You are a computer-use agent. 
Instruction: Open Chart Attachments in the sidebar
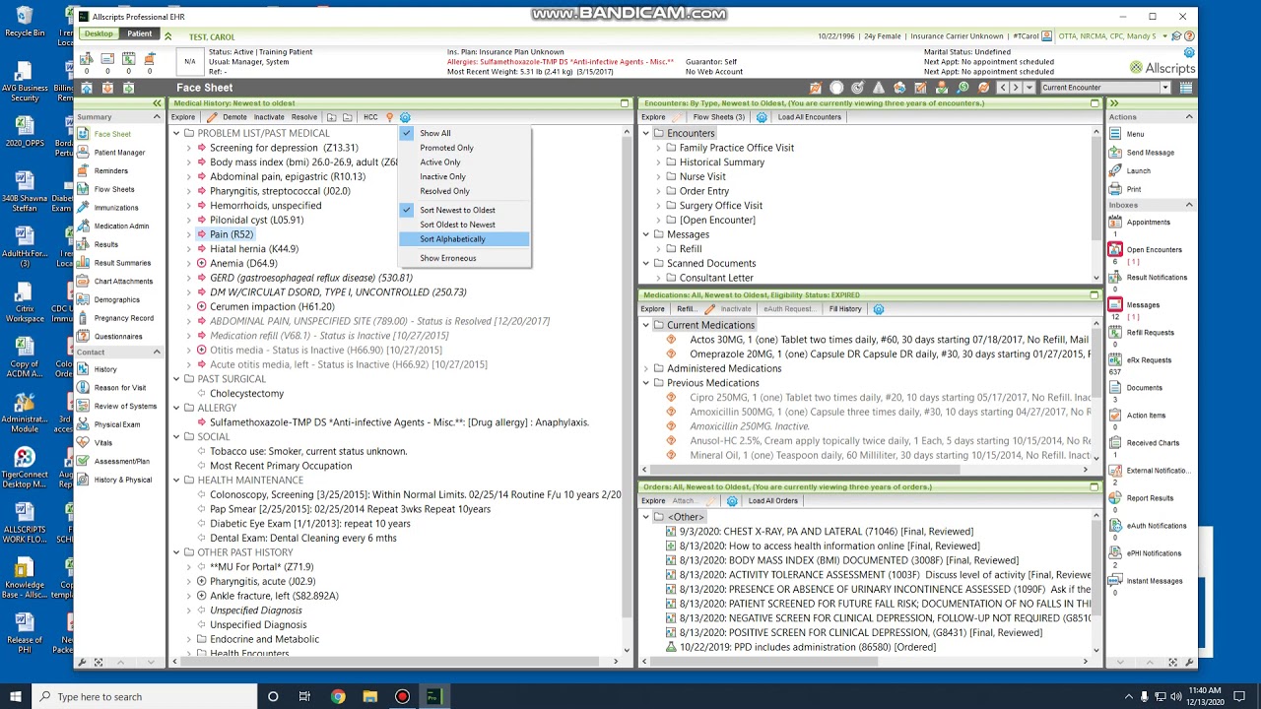coord(123,282)
